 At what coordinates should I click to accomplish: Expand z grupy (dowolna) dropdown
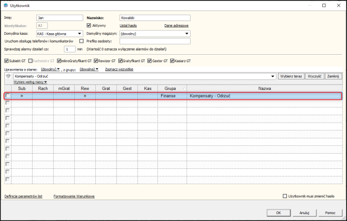(89, 69)
